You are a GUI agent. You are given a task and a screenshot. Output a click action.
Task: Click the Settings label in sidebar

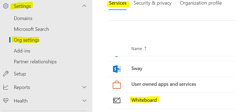[22, 6]
